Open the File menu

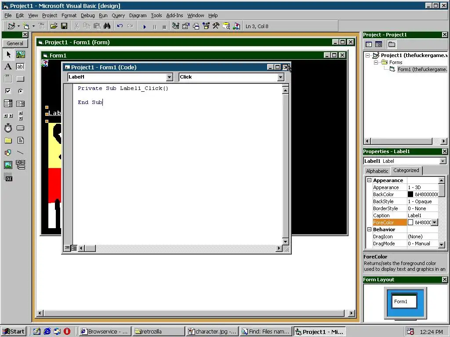(x=8, y=15)
